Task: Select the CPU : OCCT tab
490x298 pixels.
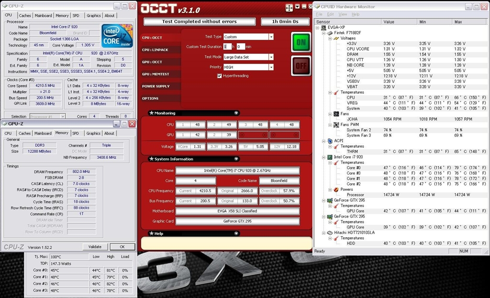Action: 161,38
